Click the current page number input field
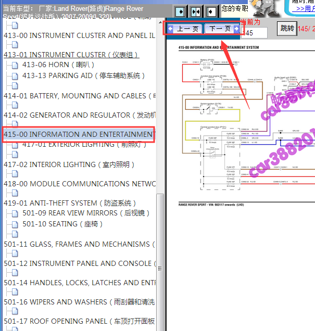This screenshot has width=315, height=331. [254, 33]
